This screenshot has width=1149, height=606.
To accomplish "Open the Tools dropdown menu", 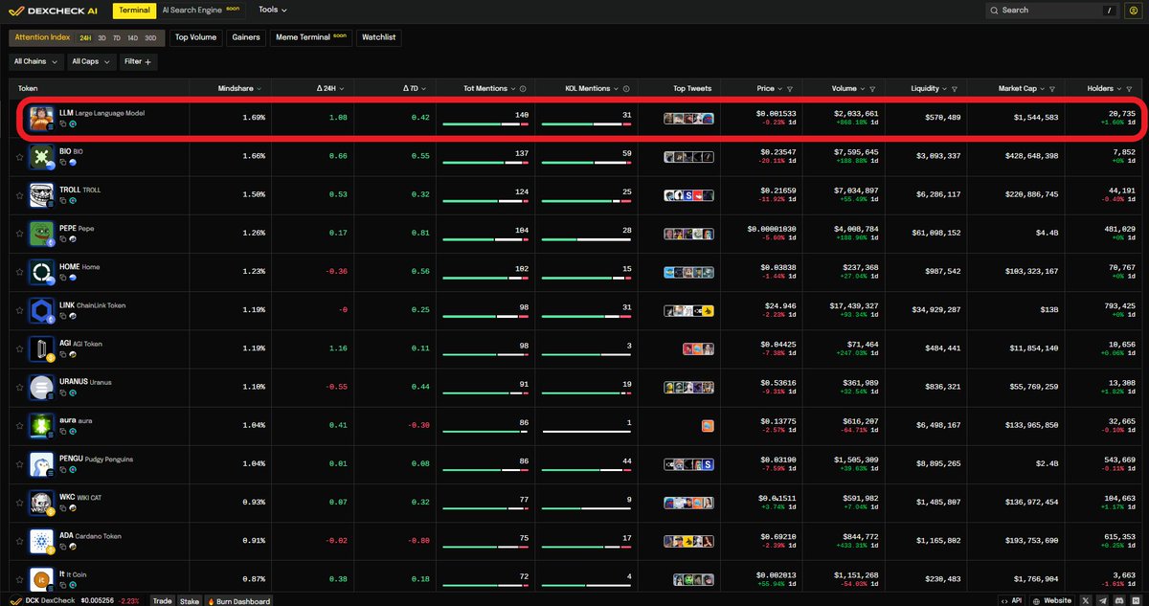I will click(x=273, y=11).
